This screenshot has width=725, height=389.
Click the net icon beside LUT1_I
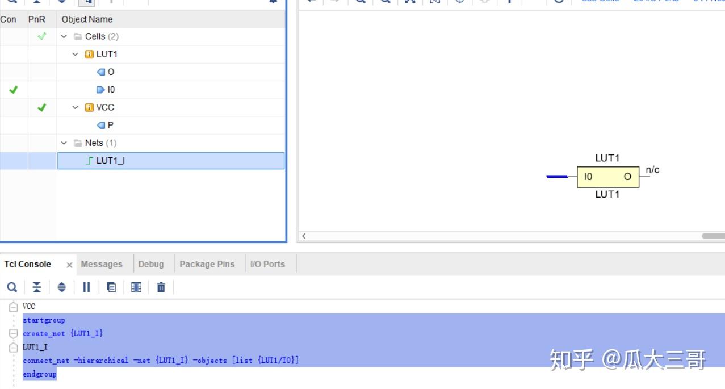click(89, 161)
